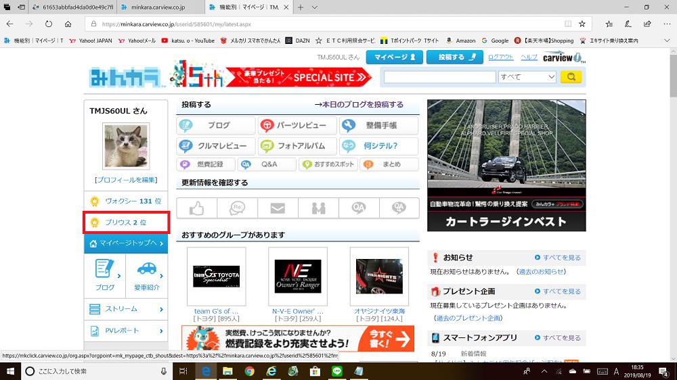Click the ログアウト link
Screen dimensions: 677x380
point(500,57)
